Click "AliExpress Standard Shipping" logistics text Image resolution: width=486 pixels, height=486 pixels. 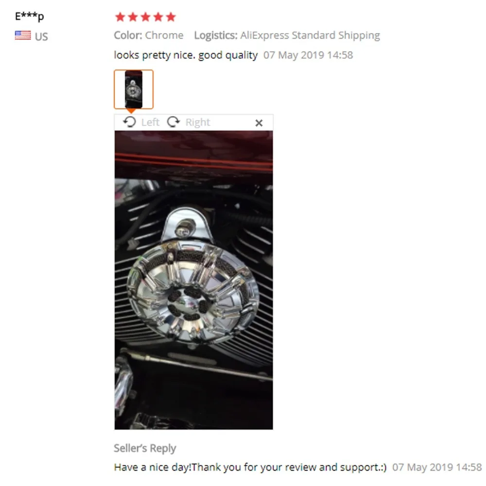tap(310, 35)
